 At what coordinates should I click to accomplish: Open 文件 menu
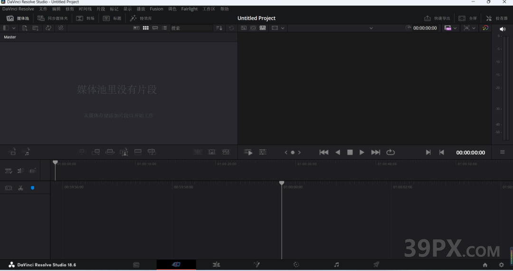[43, 9]
